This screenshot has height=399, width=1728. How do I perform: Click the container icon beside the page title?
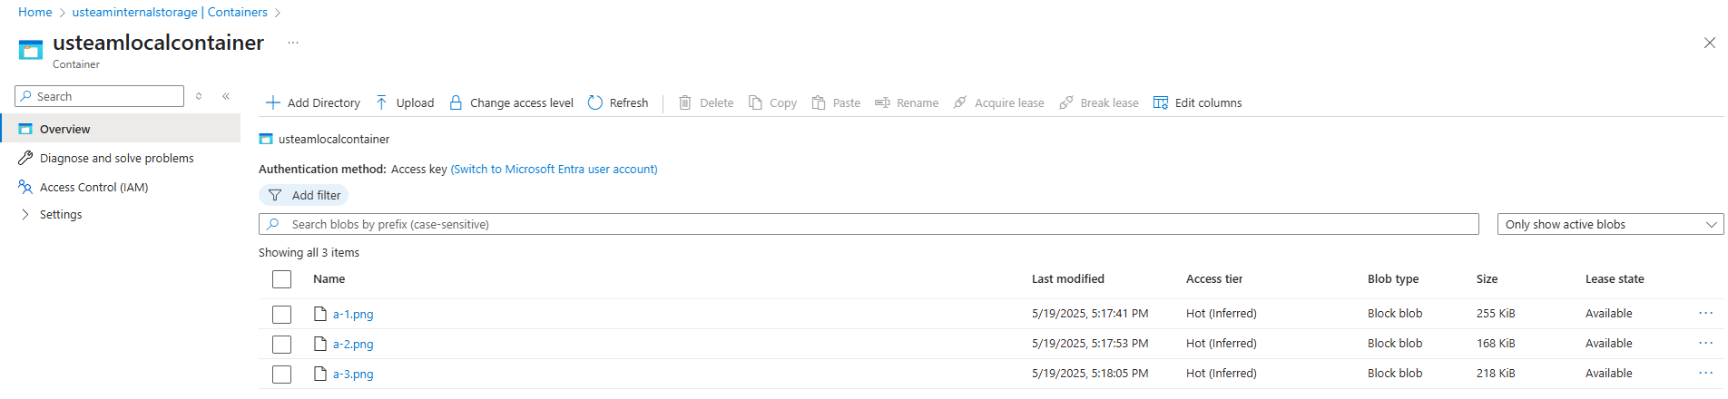coord(31,50)
